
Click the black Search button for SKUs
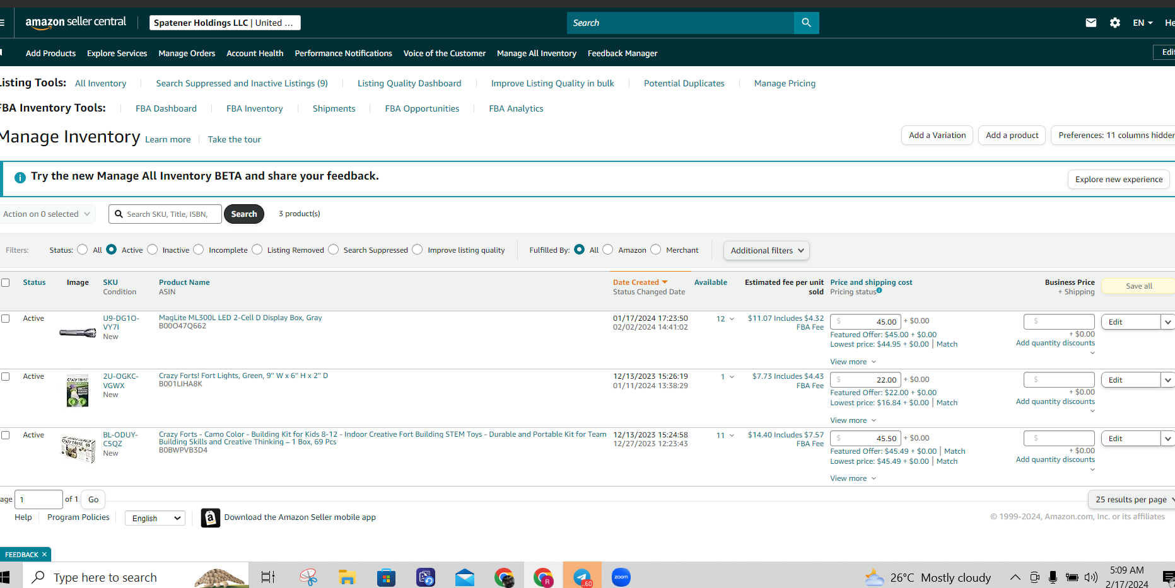pyautogui.click(x=244, y=214)
